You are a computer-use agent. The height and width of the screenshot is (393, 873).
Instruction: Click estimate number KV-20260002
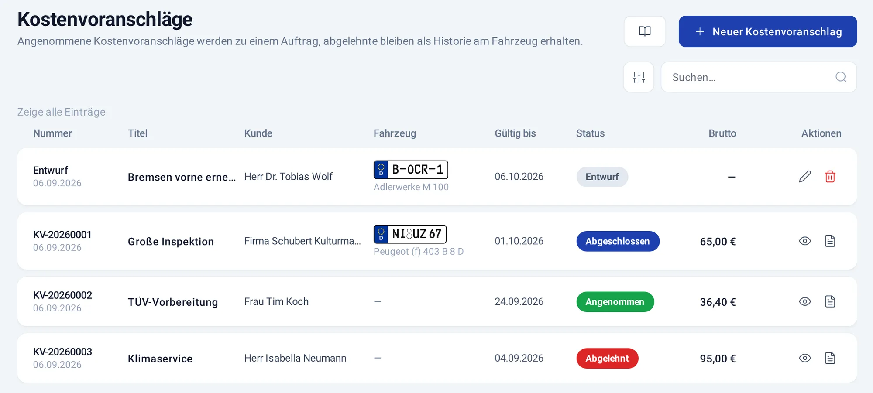62,295
